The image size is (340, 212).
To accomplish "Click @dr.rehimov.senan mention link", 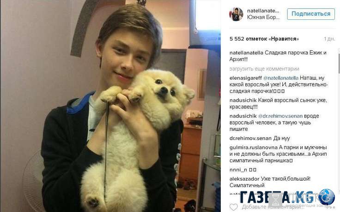I will 280,116.
